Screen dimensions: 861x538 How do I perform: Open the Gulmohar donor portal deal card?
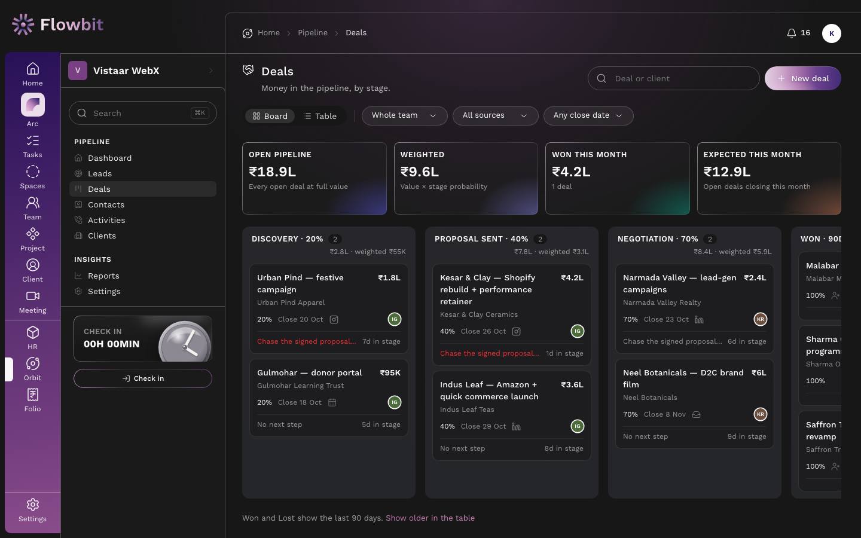tap(329, 398)
